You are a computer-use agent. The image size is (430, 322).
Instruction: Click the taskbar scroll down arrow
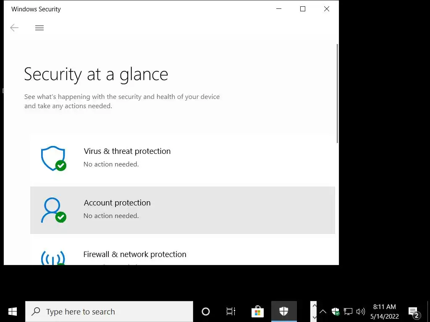(x=314, y=317)
